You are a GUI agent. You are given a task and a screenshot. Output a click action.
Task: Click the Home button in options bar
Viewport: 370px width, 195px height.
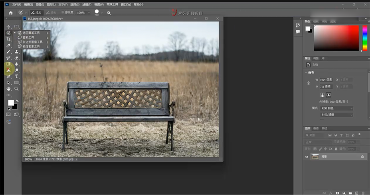pos(11,13)
